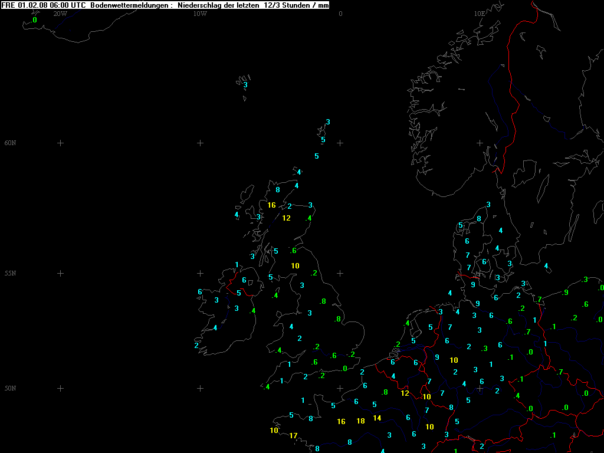
Task: Select the yellow 17 precipitation value
Action: click(x=293, y=436)
